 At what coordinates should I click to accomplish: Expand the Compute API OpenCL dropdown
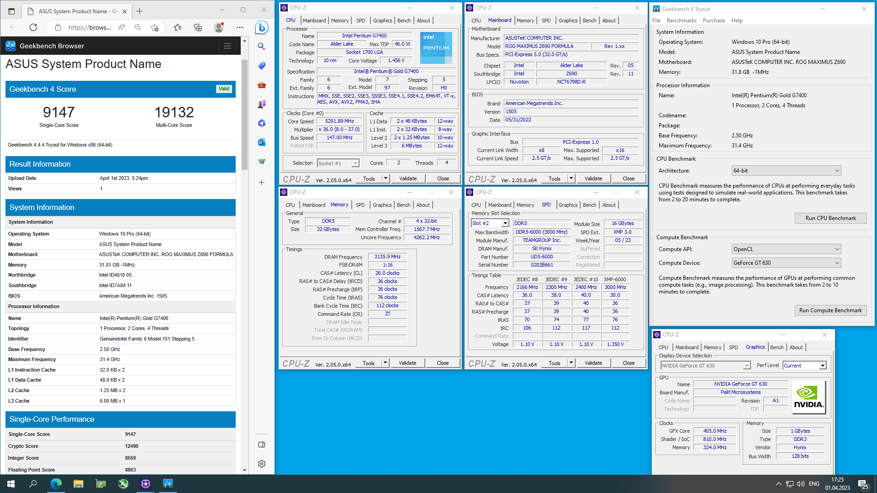837,249
